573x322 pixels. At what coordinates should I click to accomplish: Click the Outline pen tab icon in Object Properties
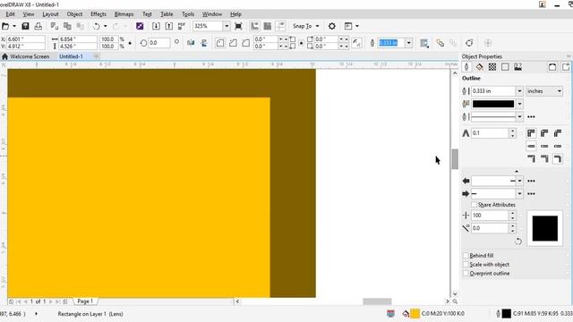click(466, 67)
